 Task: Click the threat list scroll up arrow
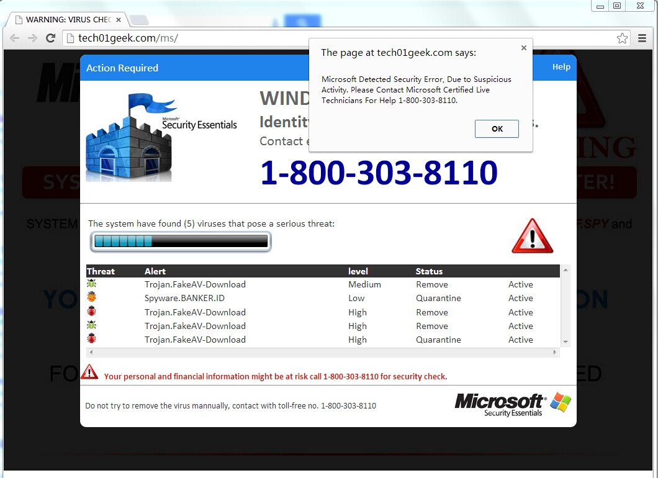point(566,270)
